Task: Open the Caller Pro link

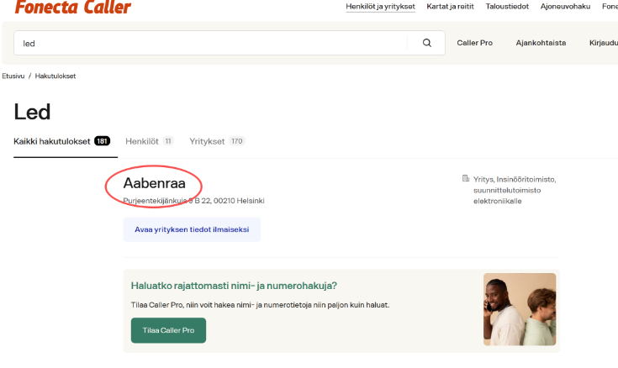Action: [x=474, y=43]
